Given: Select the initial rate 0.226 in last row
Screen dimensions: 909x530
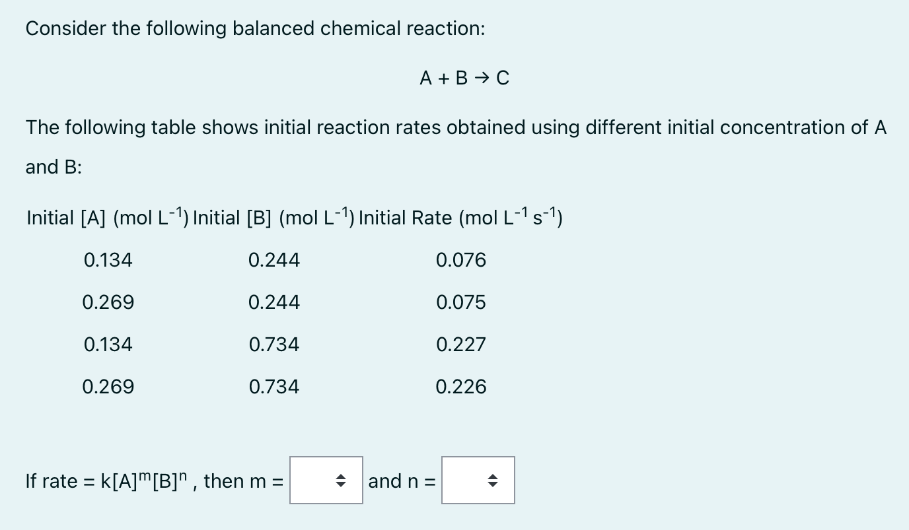Looking at the screenshot, I should click(461, 387).
